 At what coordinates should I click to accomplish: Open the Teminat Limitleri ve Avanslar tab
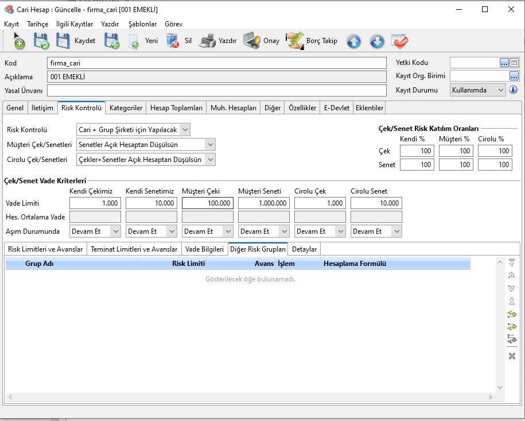[x=134, y=249]
